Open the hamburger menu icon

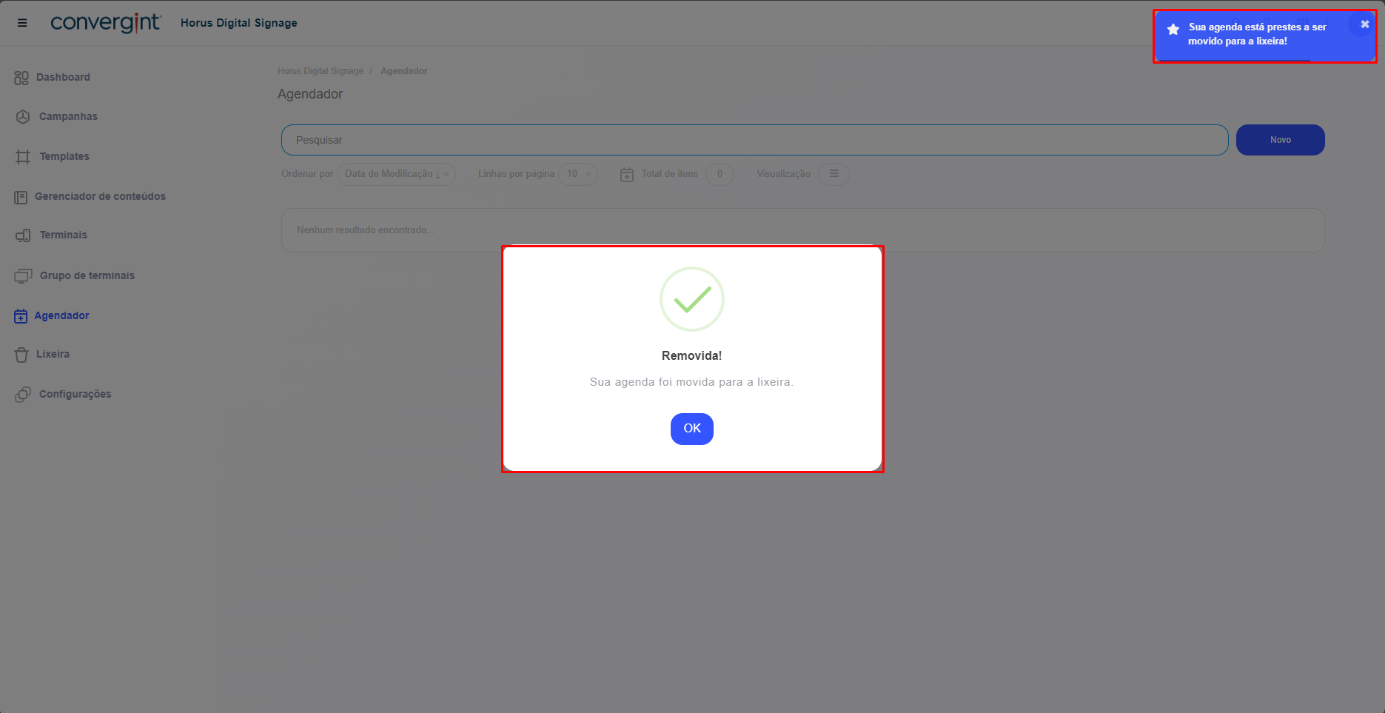click(x=22, y=23)
